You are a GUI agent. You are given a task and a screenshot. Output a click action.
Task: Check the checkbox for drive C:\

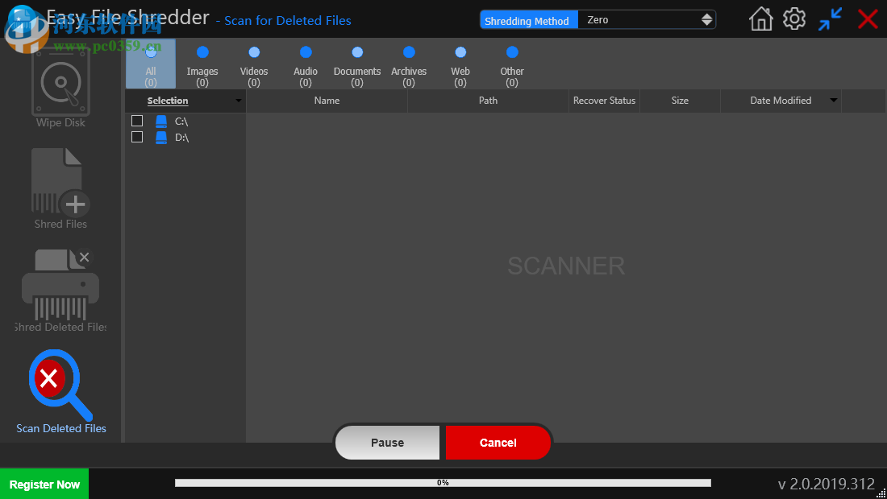click(137, 121)
